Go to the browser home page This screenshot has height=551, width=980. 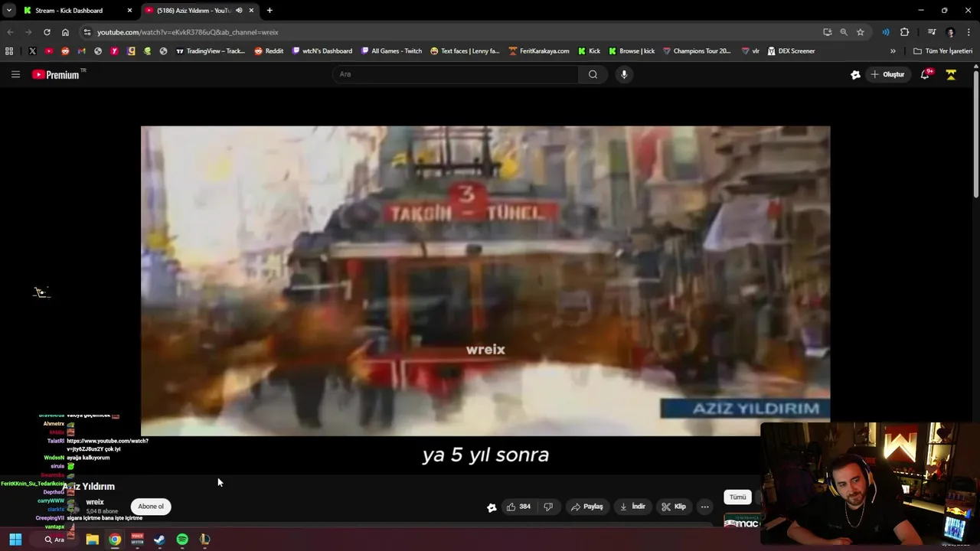tap(65, 32)
